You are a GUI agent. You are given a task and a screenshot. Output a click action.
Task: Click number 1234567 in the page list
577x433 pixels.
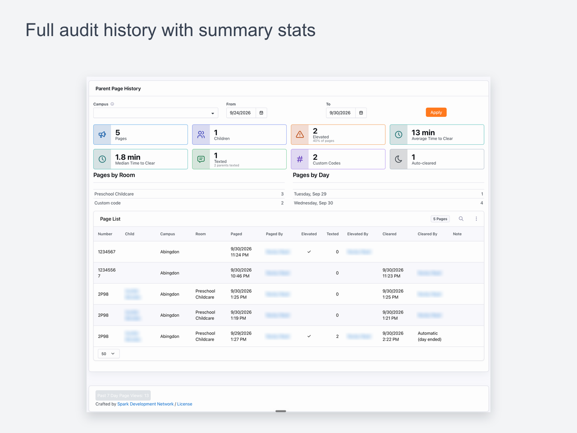click(x=107, y=252)
